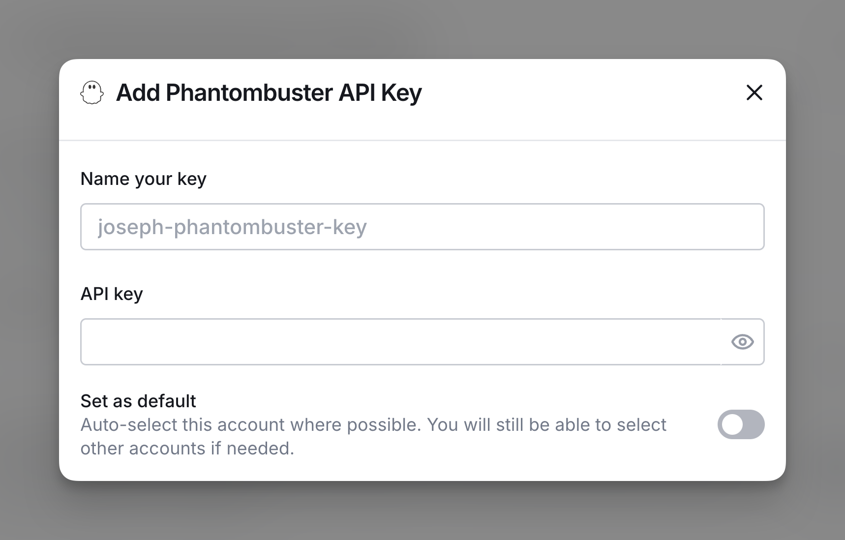
Task: Click the divider line under dialog header
Action: pos(422,141)
